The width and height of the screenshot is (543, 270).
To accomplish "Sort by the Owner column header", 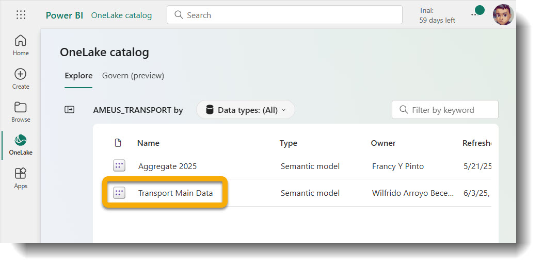I will (383, 143).
